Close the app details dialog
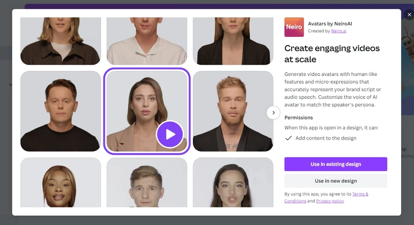 click(x=409, y=15)
